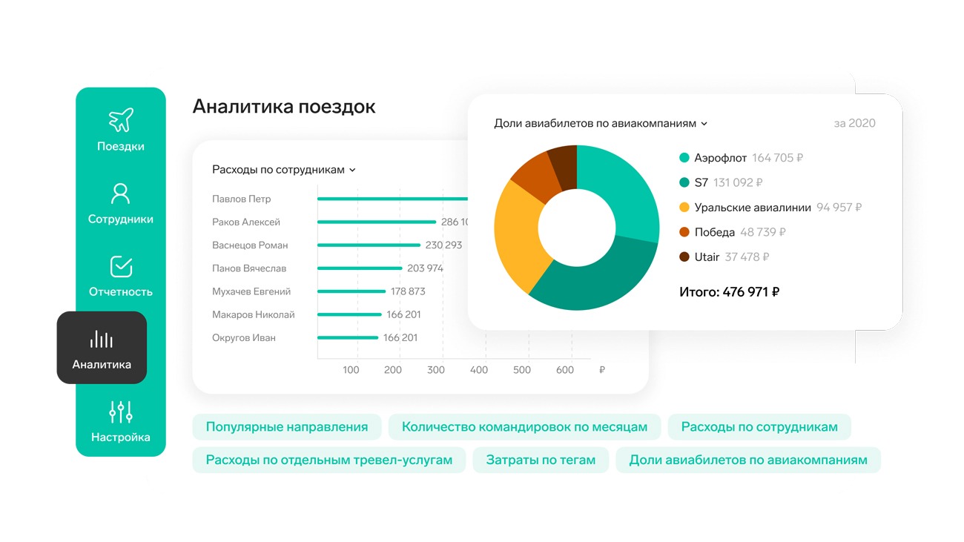Screen dimensions: 964x542
Task: Click the checkmark icon for Отчетность
Action: 120,266
